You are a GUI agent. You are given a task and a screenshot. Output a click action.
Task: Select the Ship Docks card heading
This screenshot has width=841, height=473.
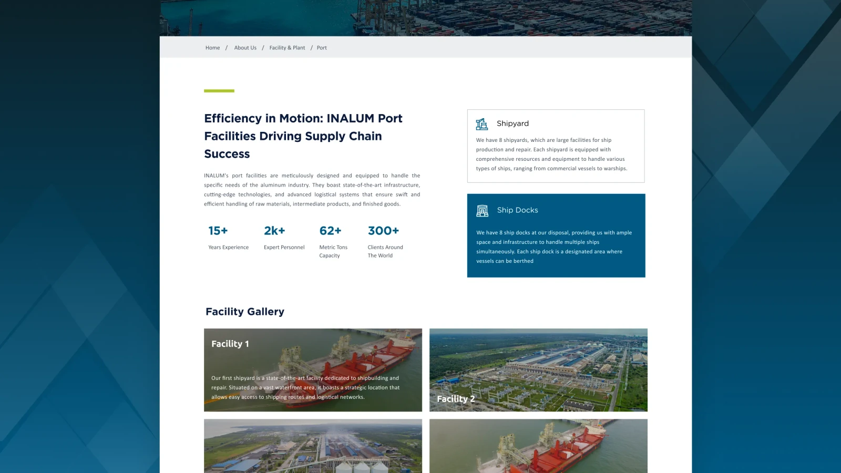(518, 210)
